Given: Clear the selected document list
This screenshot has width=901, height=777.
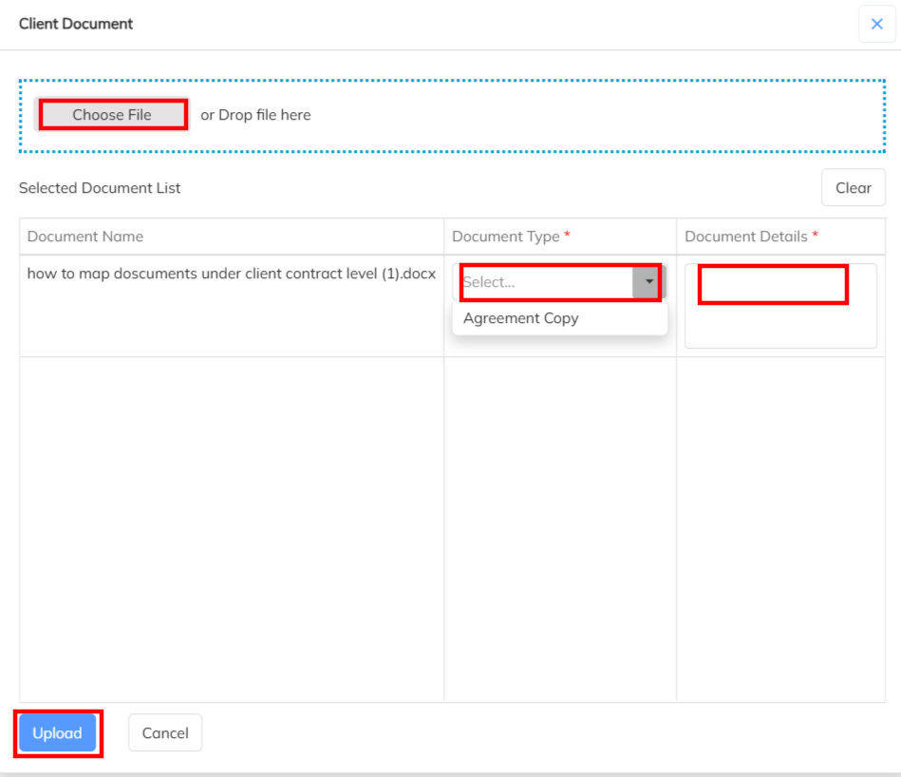Looking at the screenshot, I should (853, 188).
